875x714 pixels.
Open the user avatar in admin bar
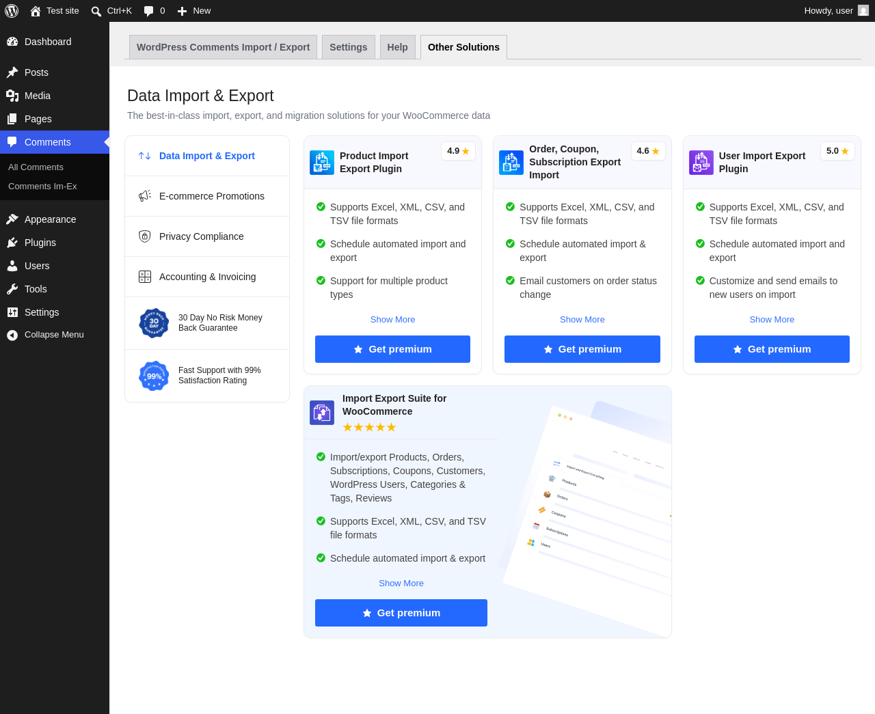863,11
